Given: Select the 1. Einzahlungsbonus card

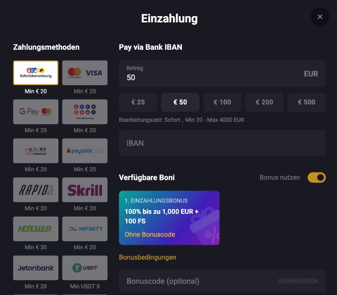Looking at the screenshot, I should 169,218.
